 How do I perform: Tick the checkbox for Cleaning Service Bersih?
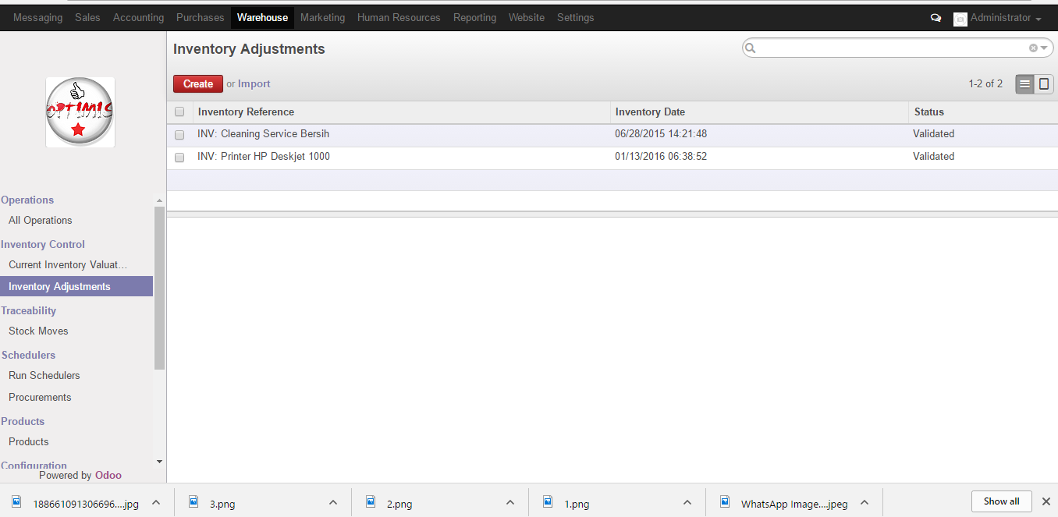179,135
